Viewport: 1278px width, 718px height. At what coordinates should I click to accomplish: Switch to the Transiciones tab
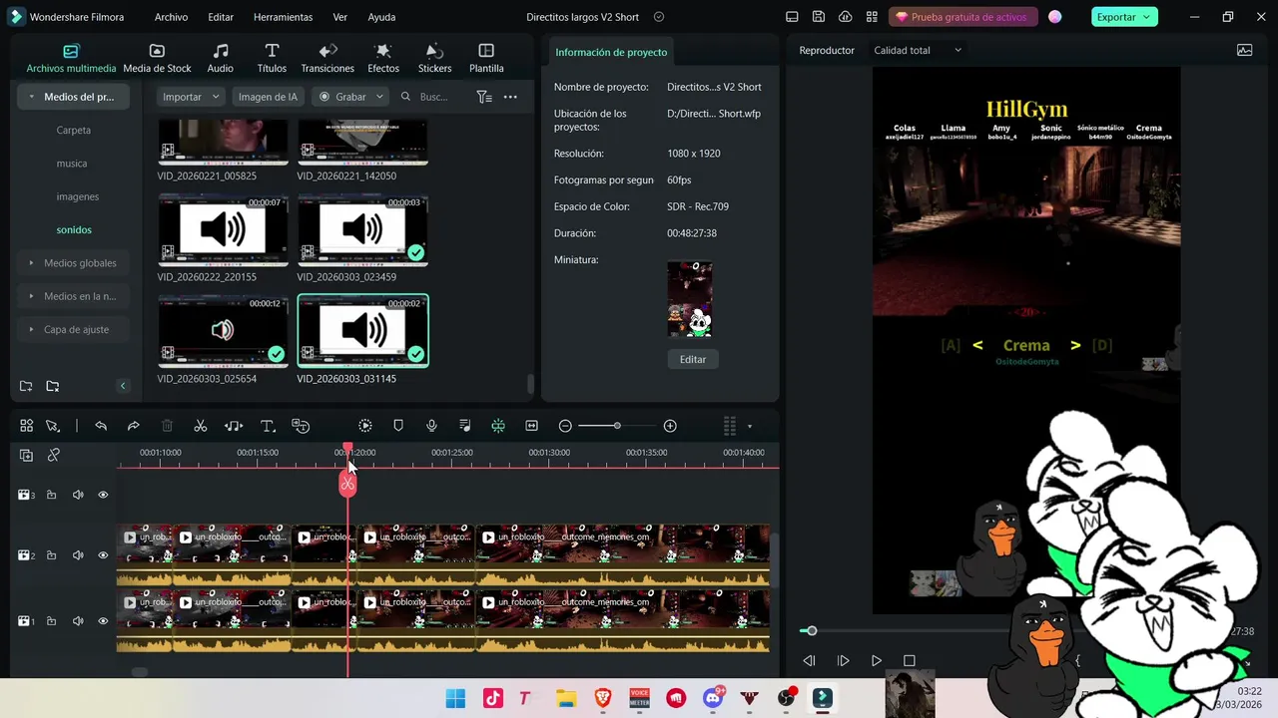tap(327, 58)
